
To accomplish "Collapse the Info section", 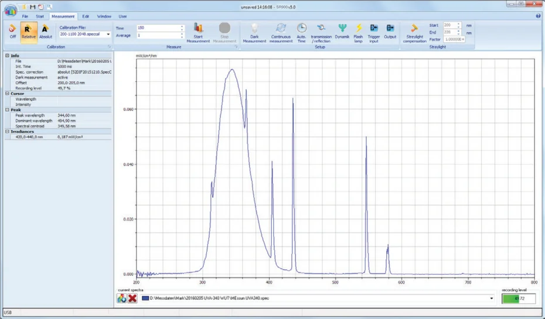I will (x=7, y=56).
